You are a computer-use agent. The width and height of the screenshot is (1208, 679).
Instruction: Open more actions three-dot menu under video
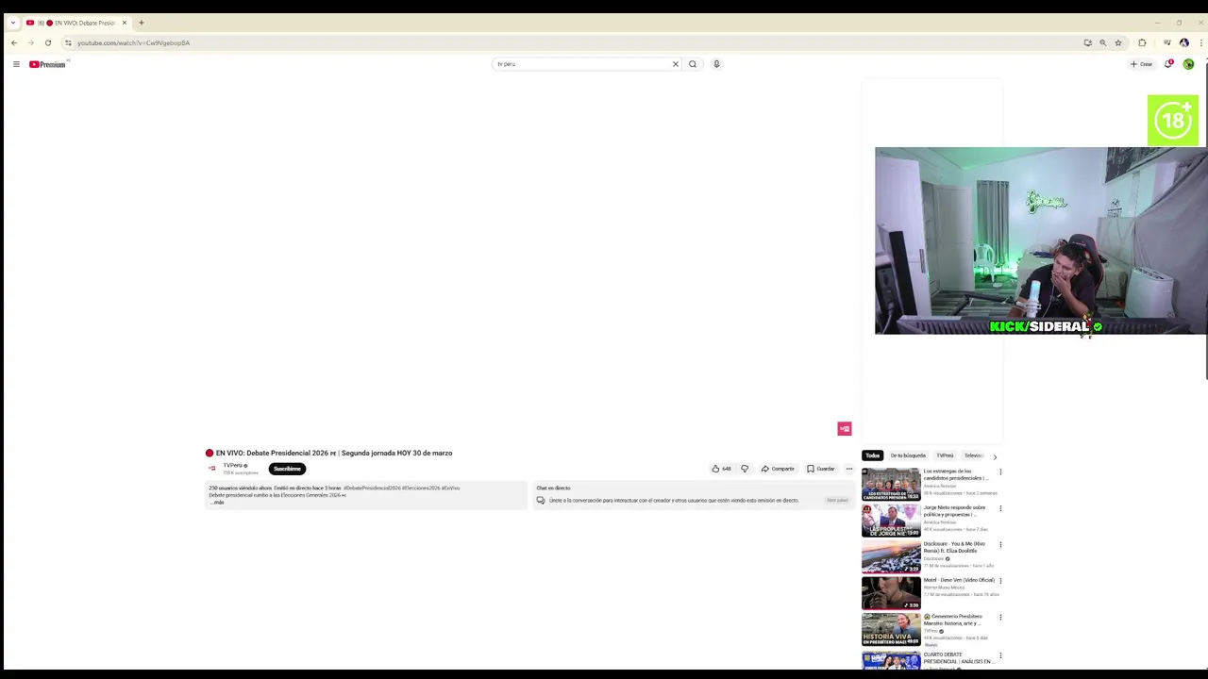click(849, 469)
